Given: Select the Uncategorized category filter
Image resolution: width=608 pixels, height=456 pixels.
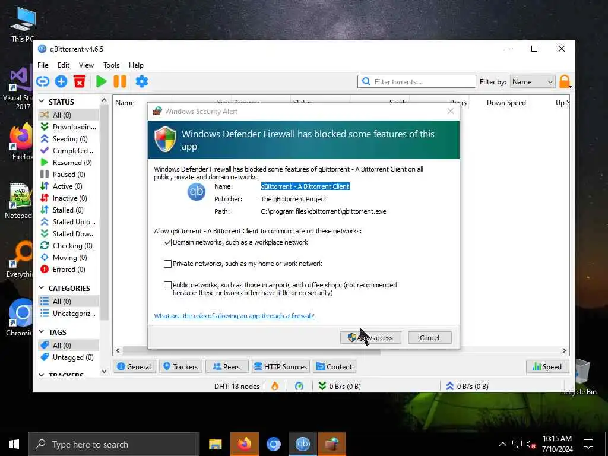Looking at the screenshot, I should pyautogui.click(x=68, y=313).
